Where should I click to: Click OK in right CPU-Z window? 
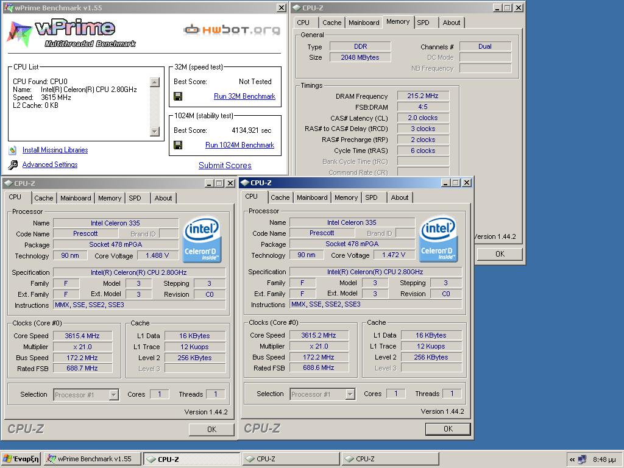click(448, 428)
